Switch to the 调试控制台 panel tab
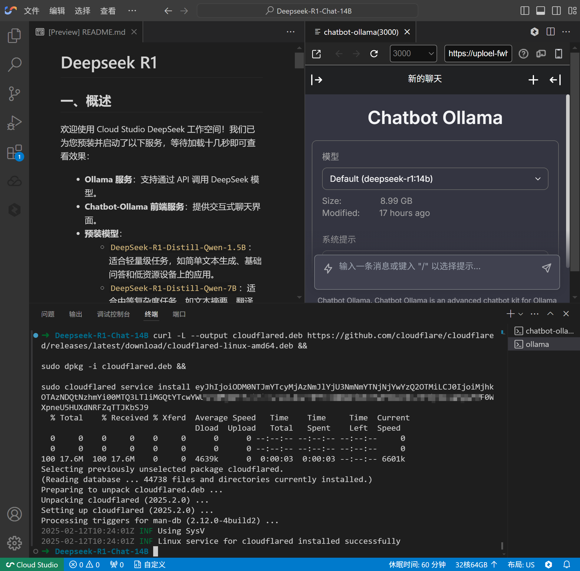The width and height of the screenshot is (580, 571). click(x=113, y=314)
